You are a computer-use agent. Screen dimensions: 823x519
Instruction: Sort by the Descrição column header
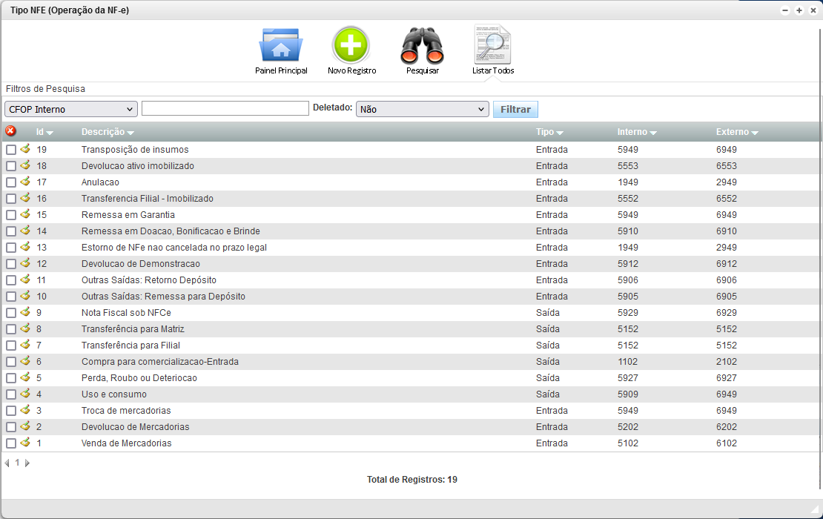108,132
